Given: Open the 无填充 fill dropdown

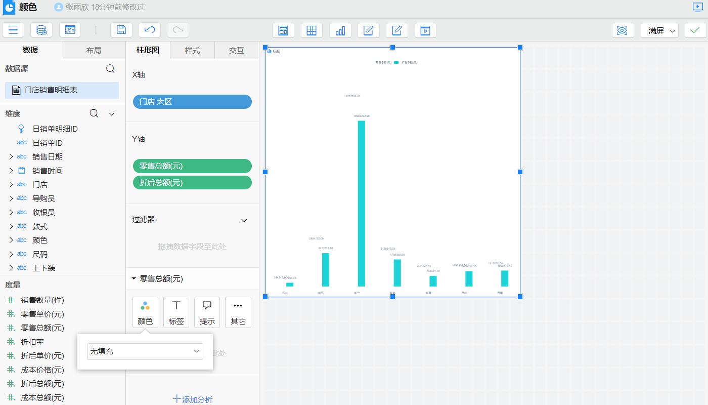Looking at the screenshot, I should tap(145, 351).
